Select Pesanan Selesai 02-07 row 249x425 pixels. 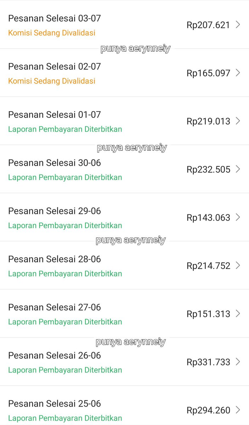pos(124,73)
